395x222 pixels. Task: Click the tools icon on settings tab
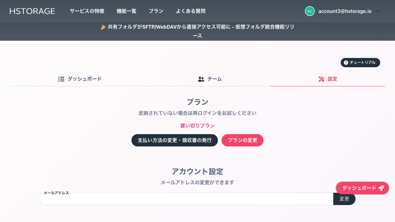(321, 79)
